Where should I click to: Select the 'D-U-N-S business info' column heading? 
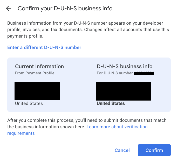[x=125, y=66]
